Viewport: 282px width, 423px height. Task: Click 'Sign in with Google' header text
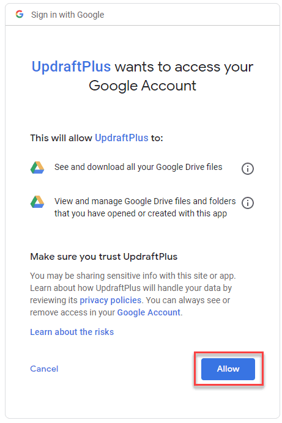(x=67, y=15)
